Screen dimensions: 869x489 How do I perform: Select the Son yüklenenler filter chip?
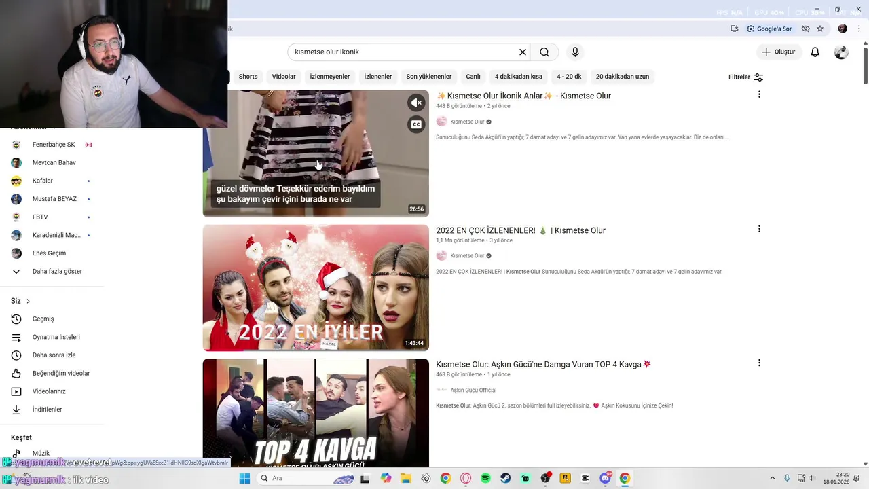pos(429,77)
